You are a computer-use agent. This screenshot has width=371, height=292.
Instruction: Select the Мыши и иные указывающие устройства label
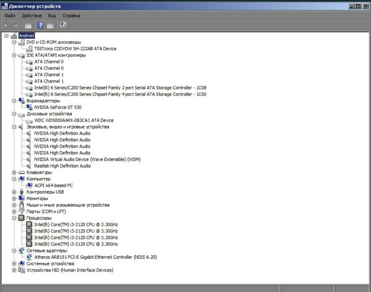pos(68,205)
